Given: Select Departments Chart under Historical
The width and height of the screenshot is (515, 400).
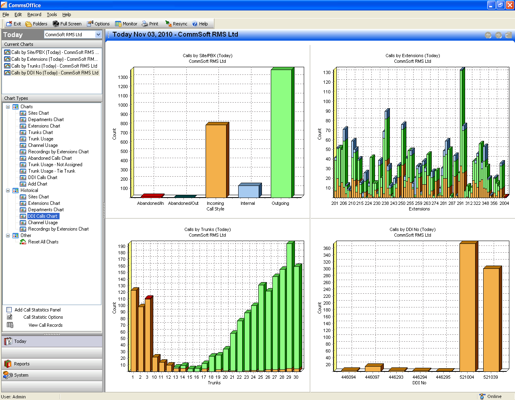Looking at the screenshot, I should tap(46, 210).
